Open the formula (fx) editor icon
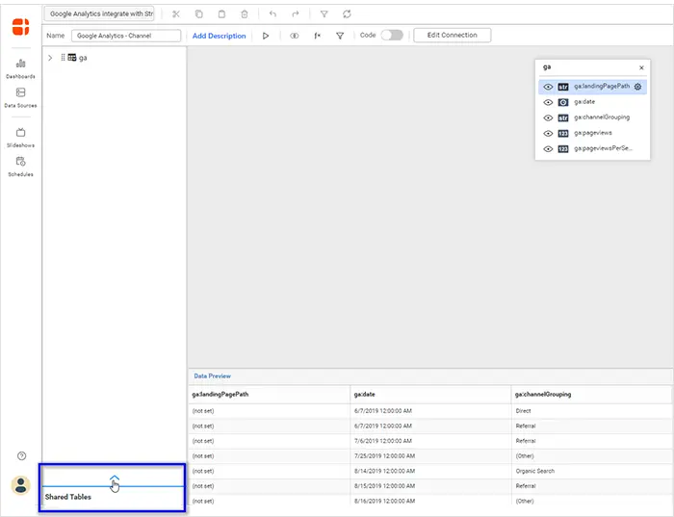 point(317,36)
